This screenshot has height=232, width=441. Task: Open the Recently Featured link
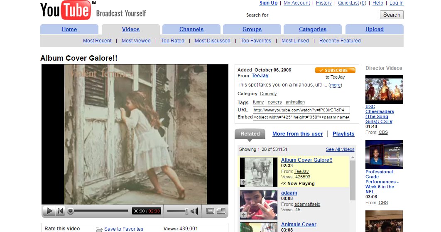coord(340,41)
